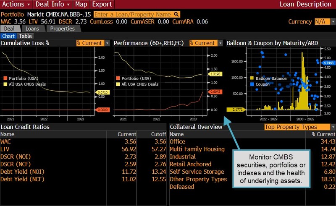This screenshot has height=206, width=336.
Task: Click the Other Property Types row
Action: (x=252, y=179)
